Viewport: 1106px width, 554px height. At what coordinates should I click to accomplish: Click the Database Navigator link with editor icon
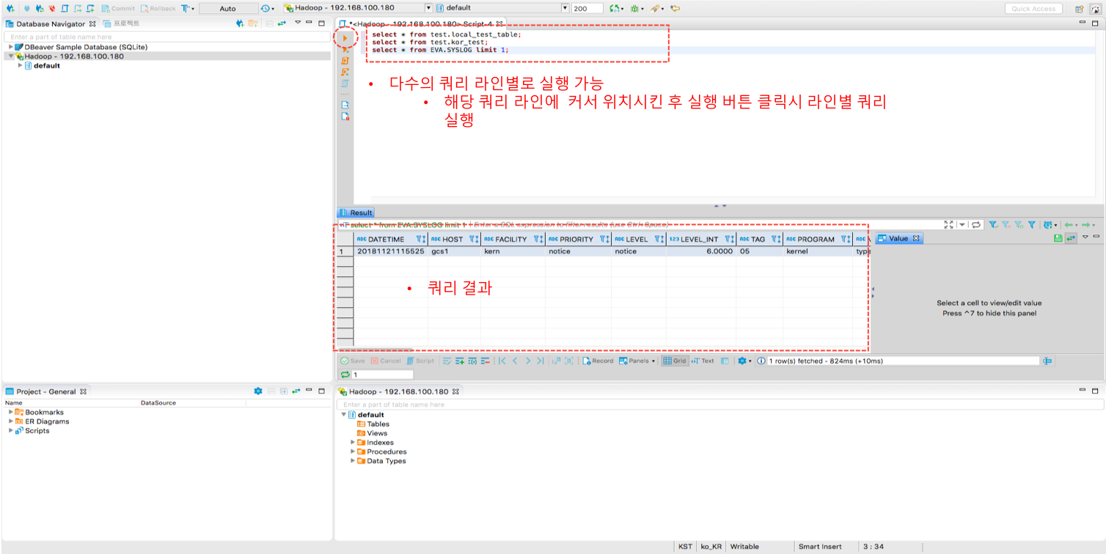pos(282,23)
